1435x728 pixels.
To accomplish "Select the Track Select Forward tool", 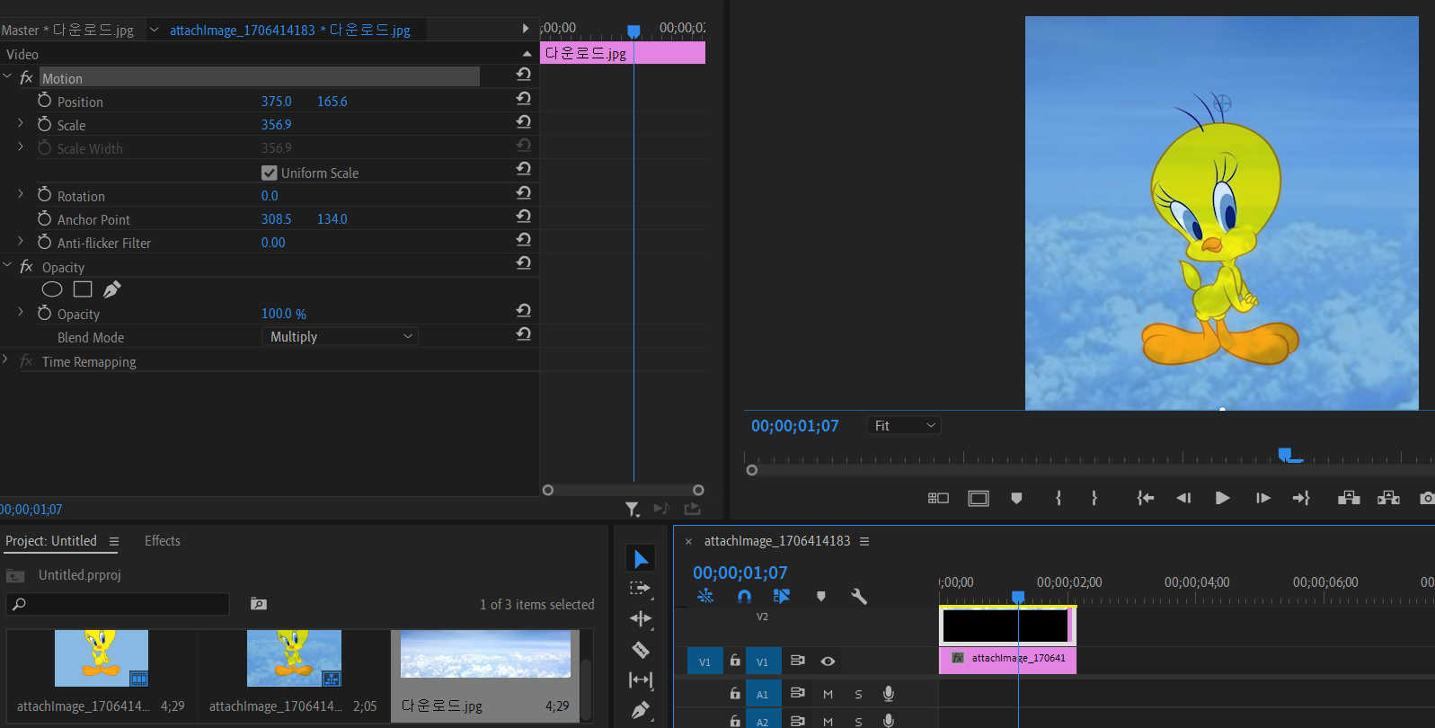I will coord(640,588).
